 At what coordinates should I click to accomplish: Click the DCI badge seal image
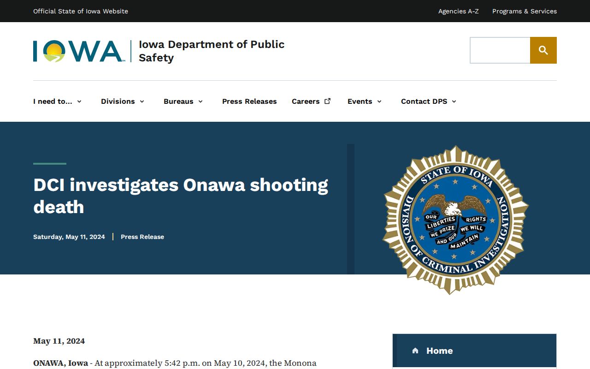tap(455, 220)
